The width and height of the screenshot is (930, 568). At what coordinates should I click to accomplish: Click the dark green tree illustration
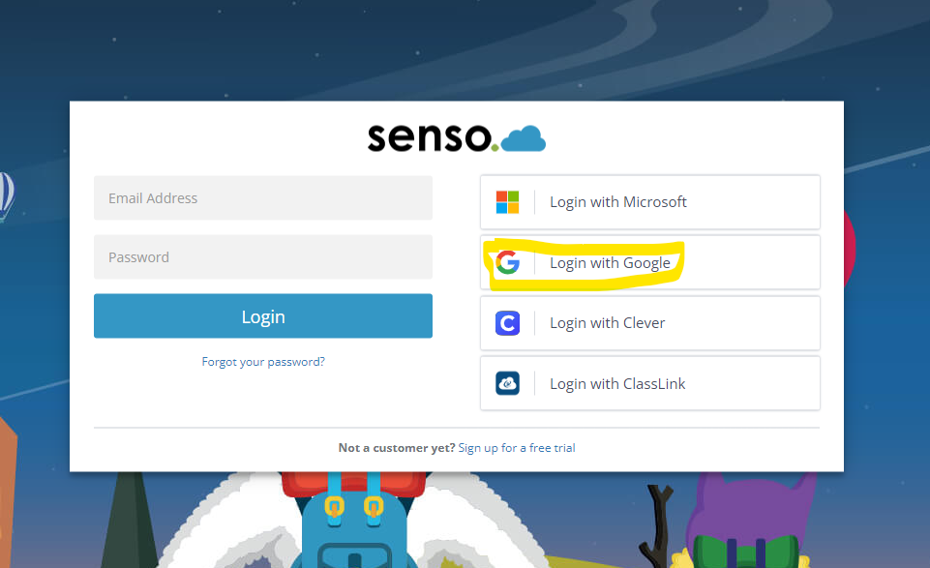click(x=130, y=521)
